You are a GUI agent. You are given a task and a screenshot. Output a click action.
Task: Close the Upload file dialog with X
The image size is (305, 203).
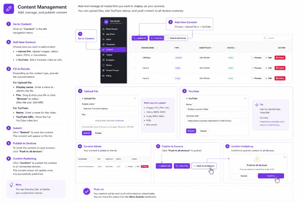click(135, 99)
